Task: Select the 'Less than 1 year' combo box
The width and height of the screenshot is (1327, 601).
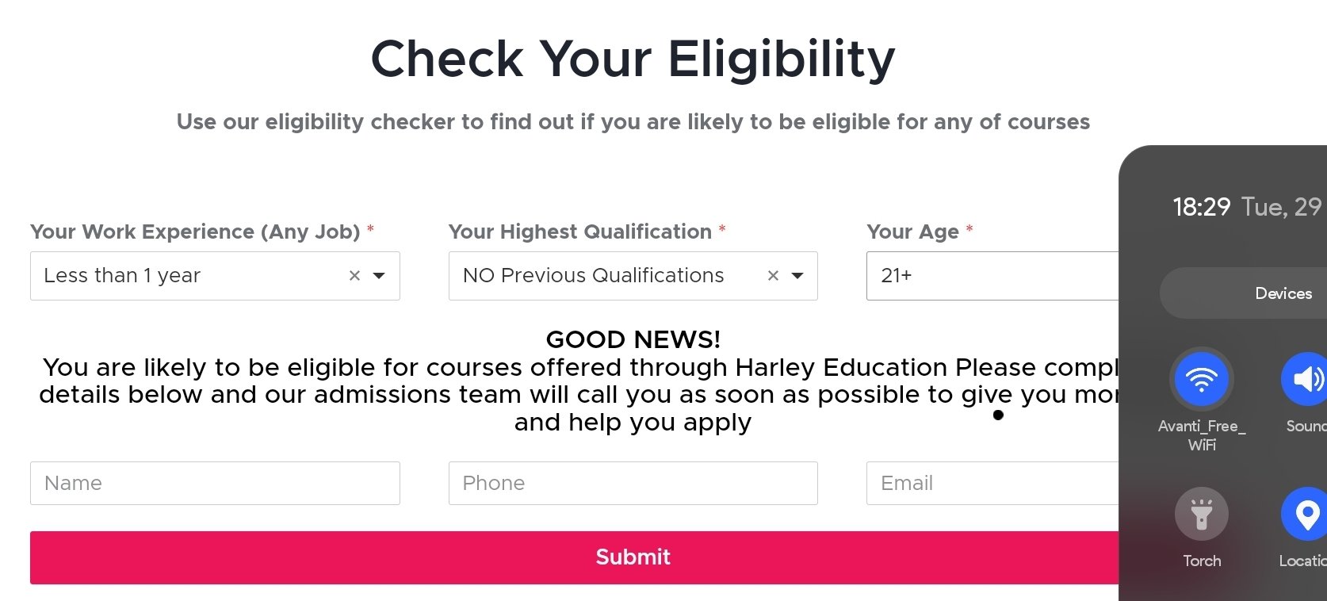Action: click(215, 276)
